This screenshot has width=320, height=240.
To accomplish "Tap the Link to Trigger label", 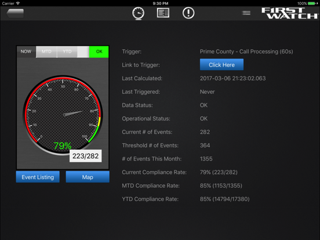I will [x=141, y=65].
